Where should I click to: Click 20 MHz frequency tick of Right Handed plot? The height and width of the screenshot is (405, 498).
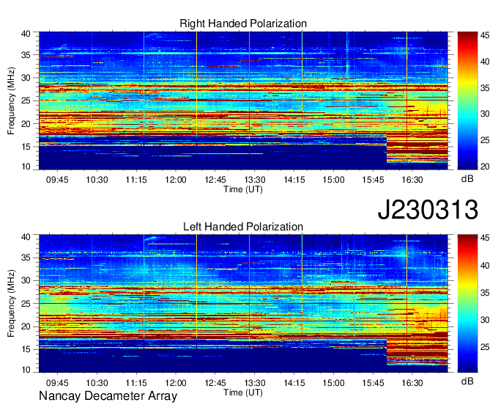click(26, 124)
